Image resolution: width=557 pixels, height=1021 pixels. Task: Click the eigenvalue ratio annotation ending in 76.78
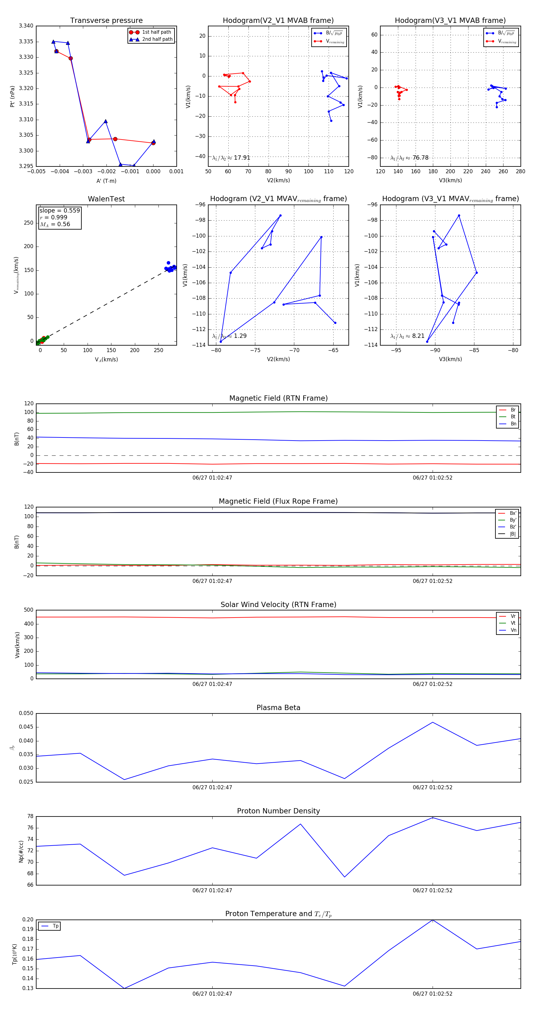[409, 158]
